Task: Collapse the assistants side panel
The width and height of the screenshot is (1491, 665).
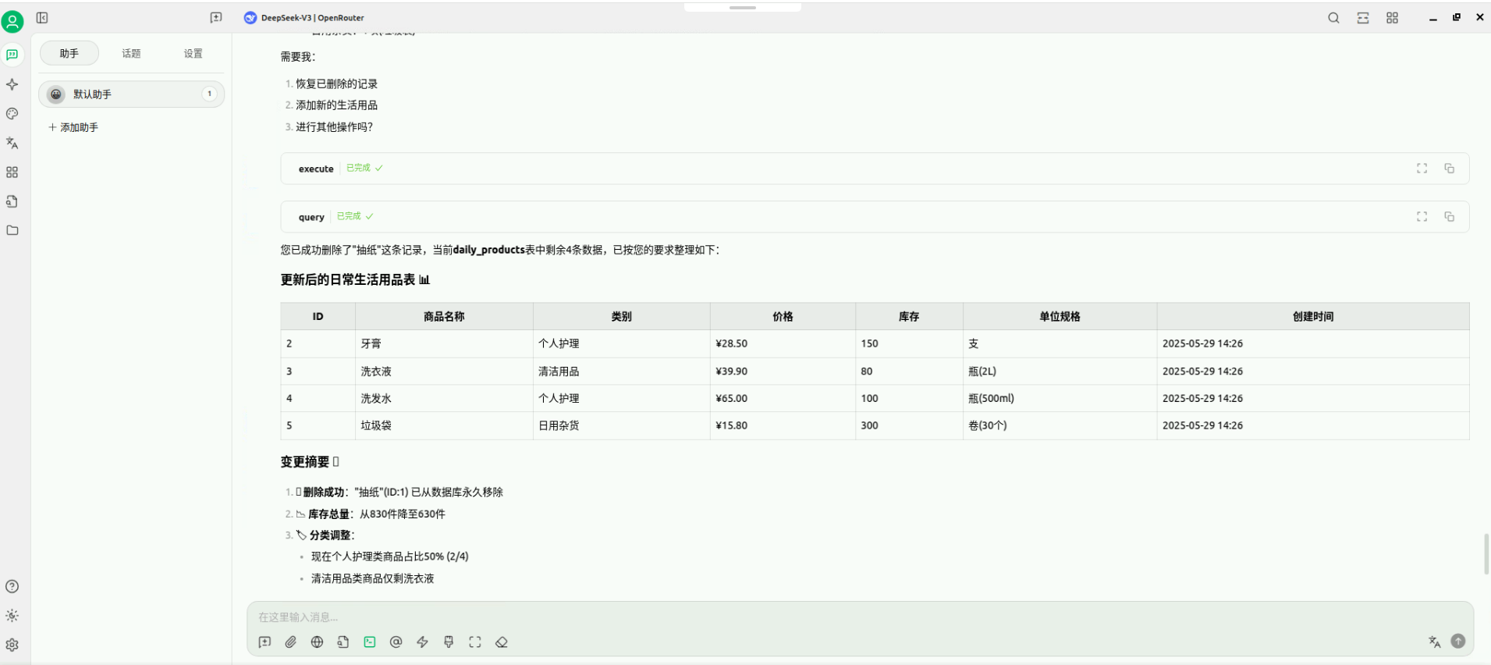Action: point(42,18)
